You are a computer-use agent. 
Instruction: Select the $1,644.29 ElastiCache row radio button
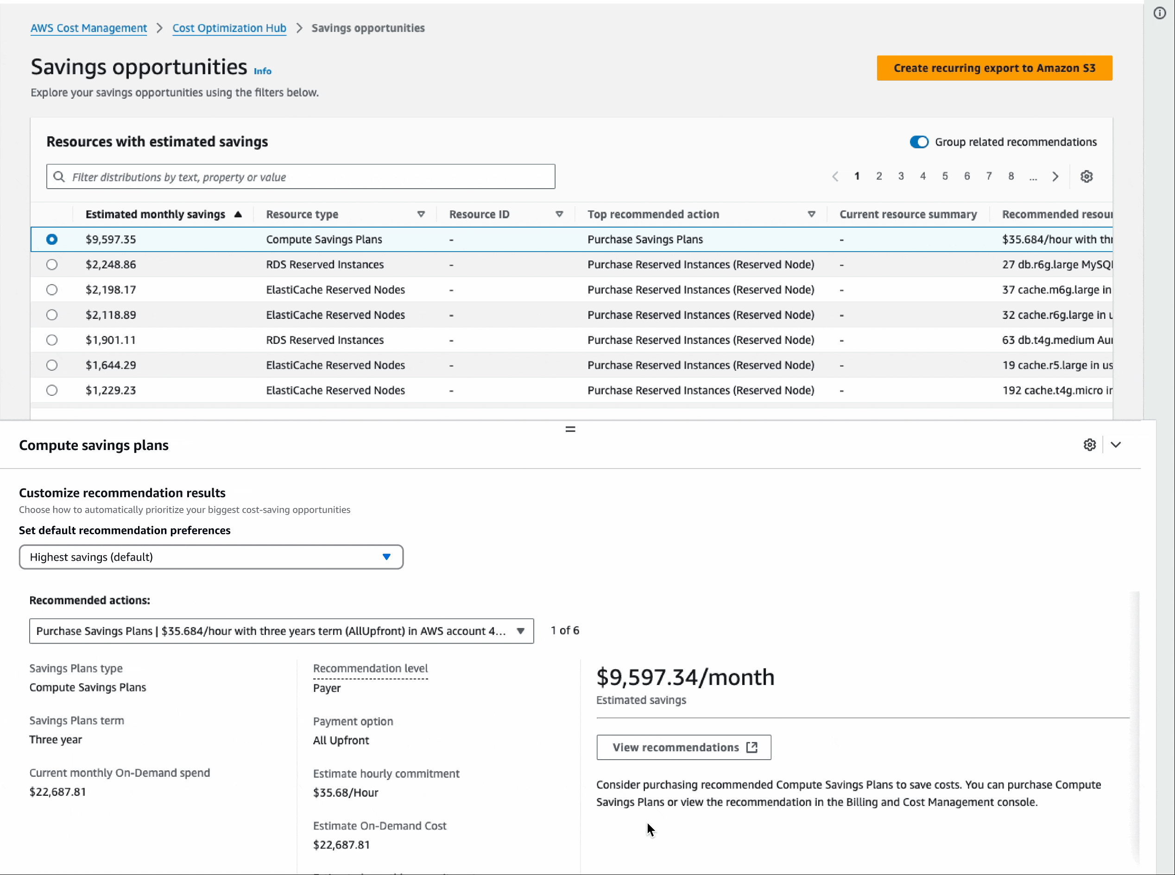(x=52, y=365)
